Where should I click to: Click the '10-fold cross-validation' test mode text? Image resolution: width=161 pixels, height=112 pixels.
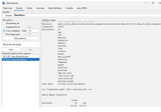coord(71,84)
